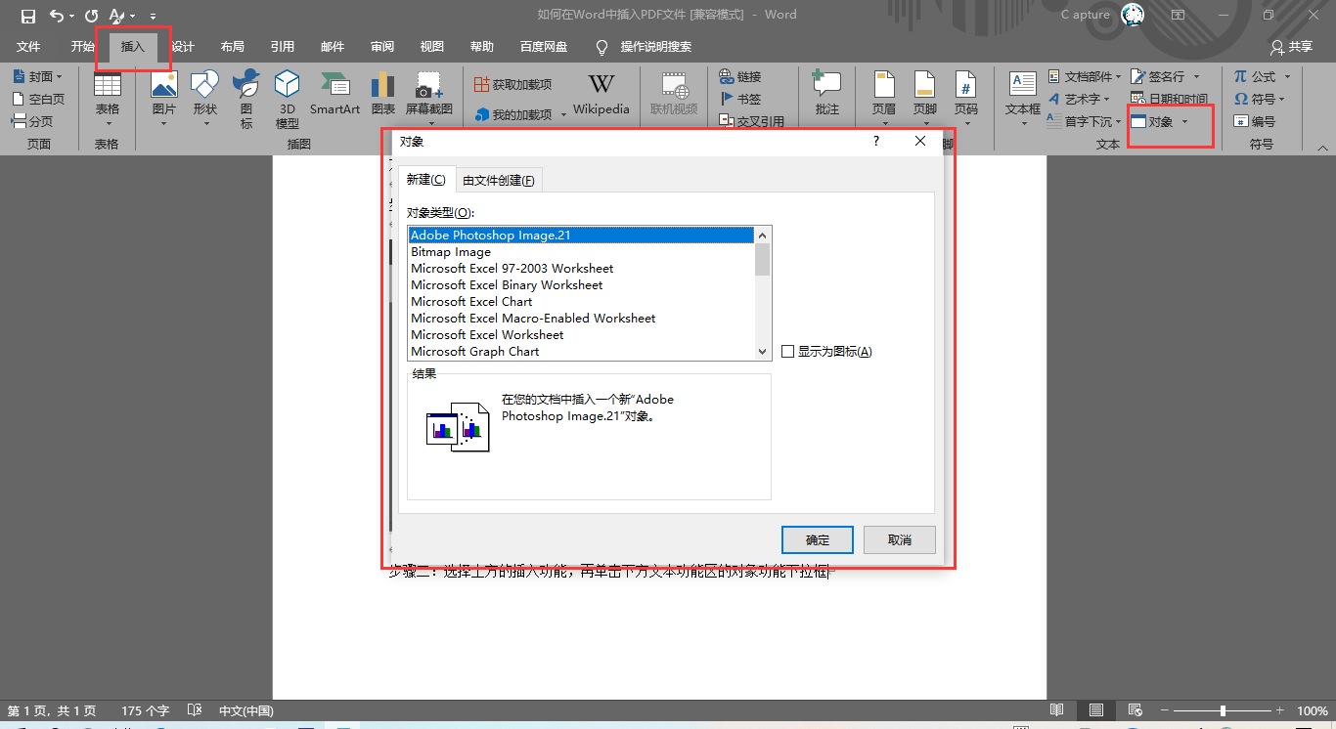Click the 确定 button
This screenshot has width=1336, height=729.
(817, 539)
